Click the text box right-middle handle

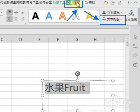(113, 96)
